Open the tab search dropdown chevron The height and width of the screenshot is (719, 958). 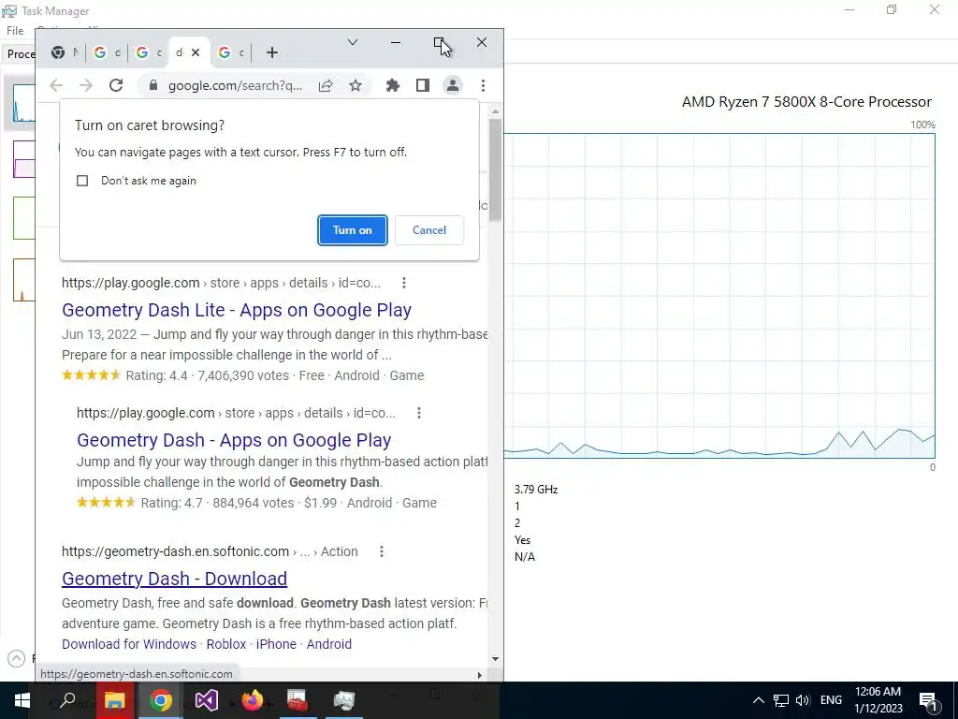click(x=353, y=42)
